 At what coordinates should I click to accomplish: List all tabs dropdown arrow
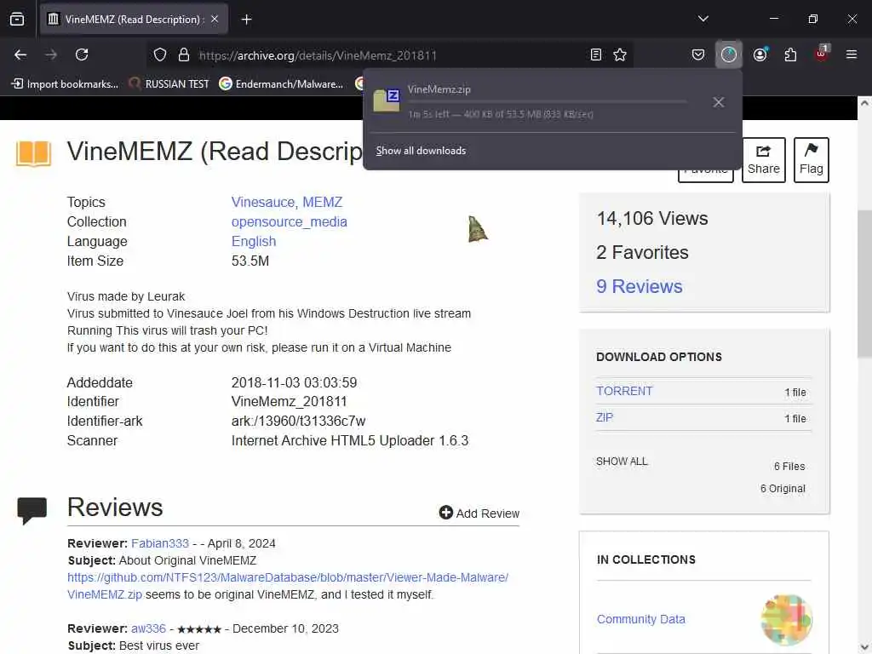coord(703,19)
